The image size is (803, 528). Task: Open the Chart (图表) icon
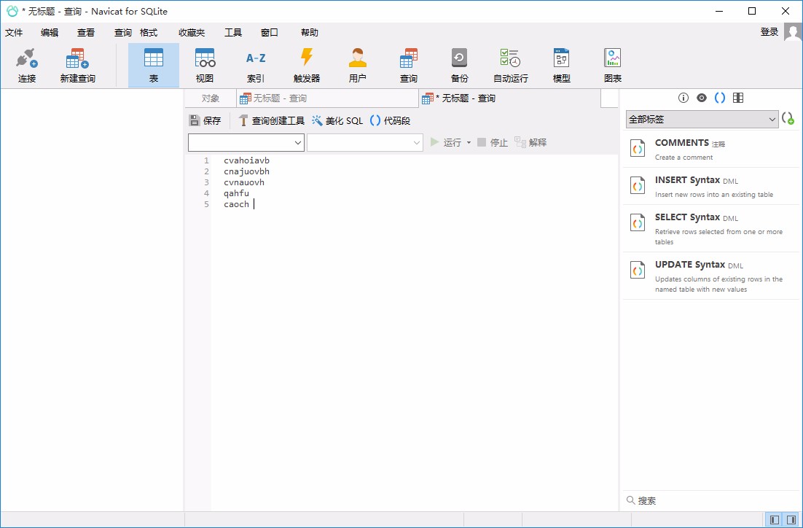click(x=613, y=65)
